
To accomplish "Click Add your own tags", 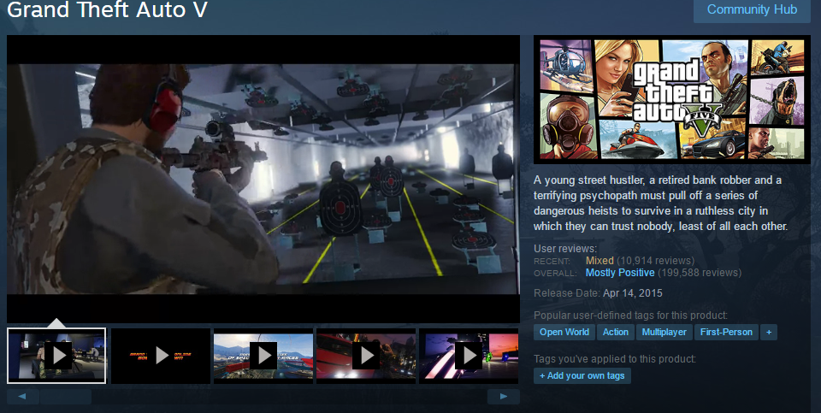I will [x=582, y=375].
